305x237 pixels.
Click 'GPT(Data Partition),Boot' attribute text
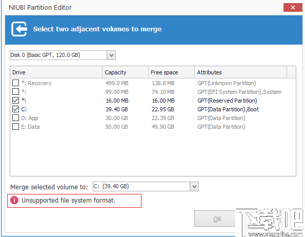click(x=228, y=109)
